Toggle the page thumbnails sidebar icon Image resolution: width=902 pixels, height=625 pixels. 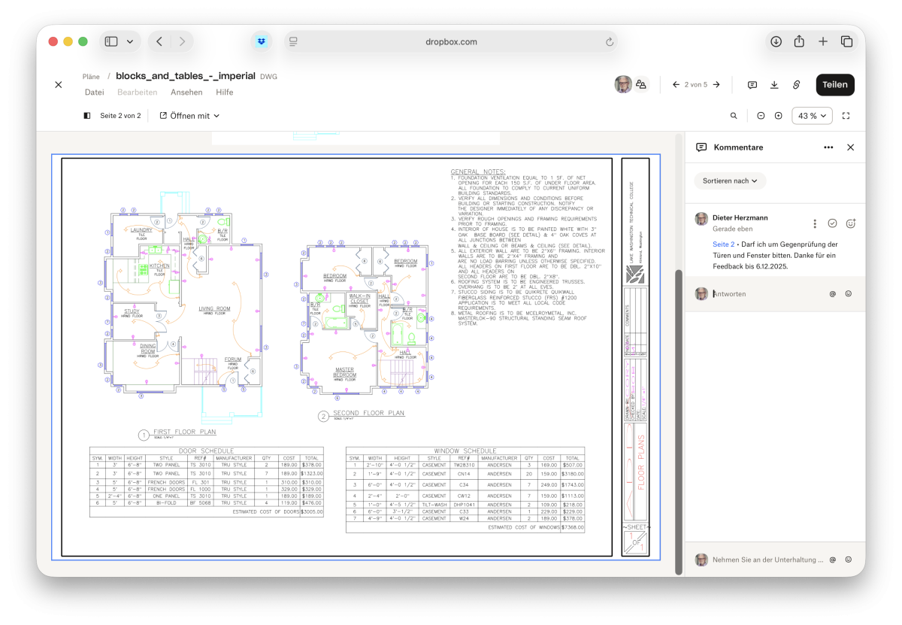coord(87,116)
